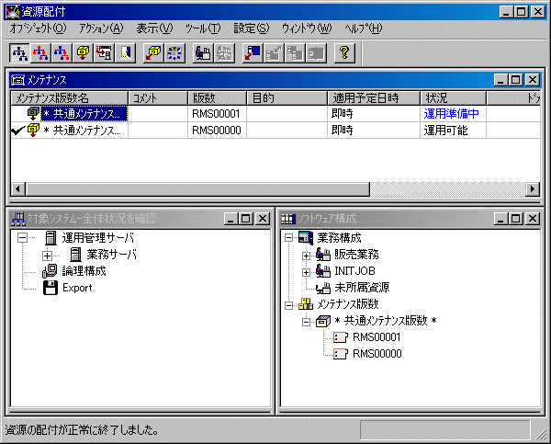Collapse the 業務構成 tree node
Viewport: 551px width, 444px height.
[288, 238]
